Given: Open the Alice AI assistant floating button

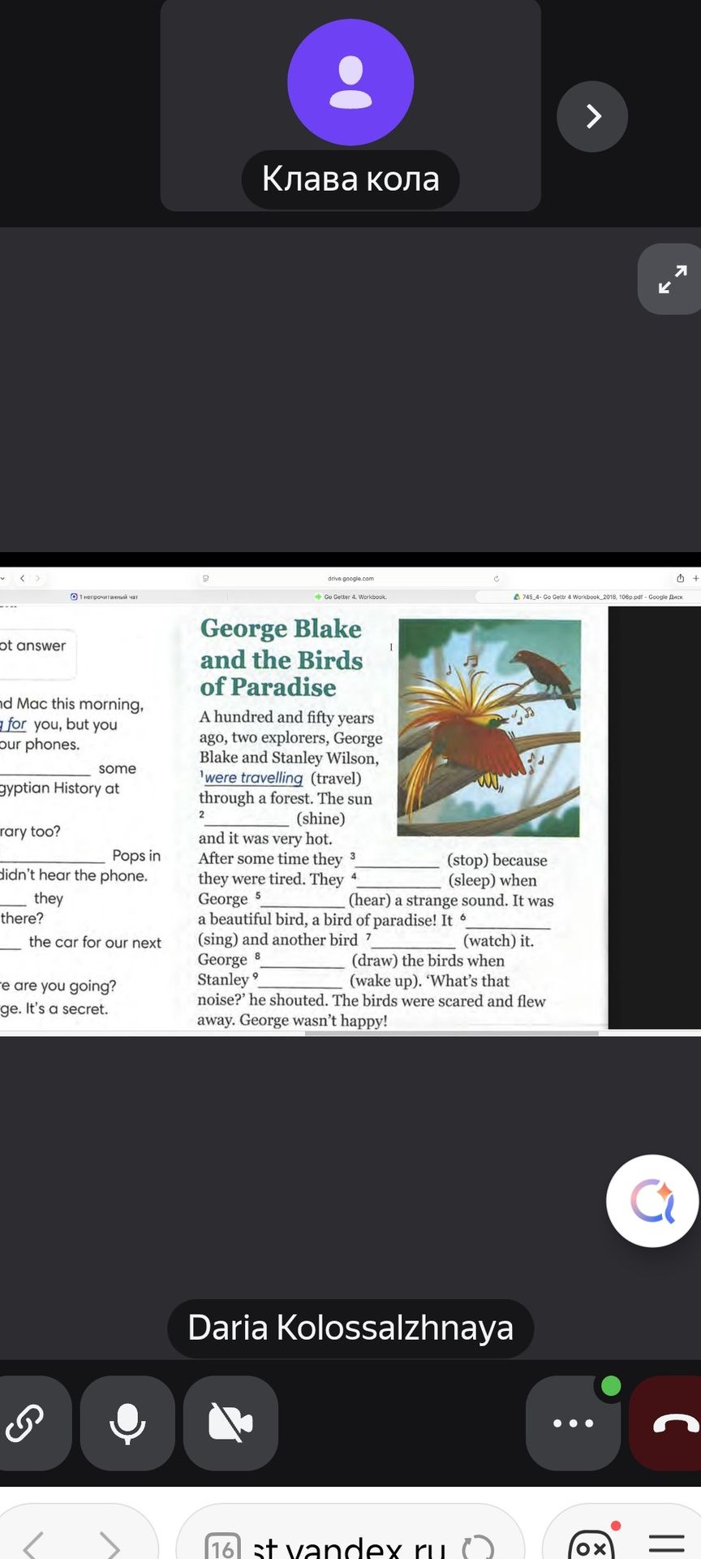Looking at the screenshot, I should coord(652,1201).
